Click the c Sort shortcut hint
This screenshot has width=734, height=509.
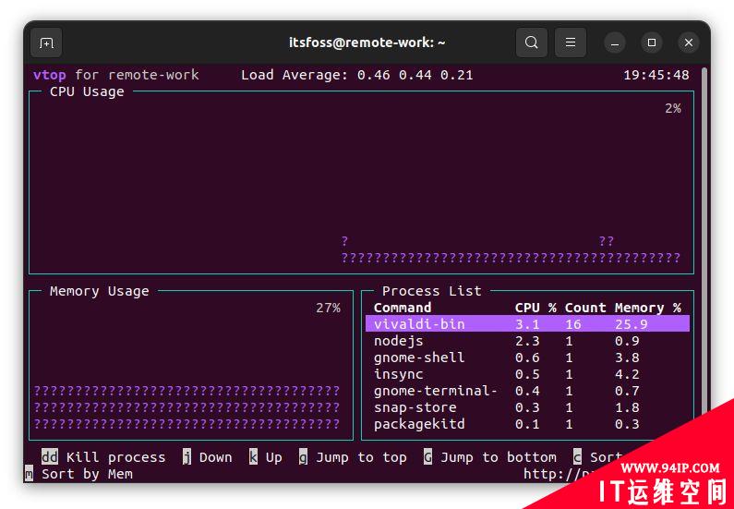coord(597,457)
